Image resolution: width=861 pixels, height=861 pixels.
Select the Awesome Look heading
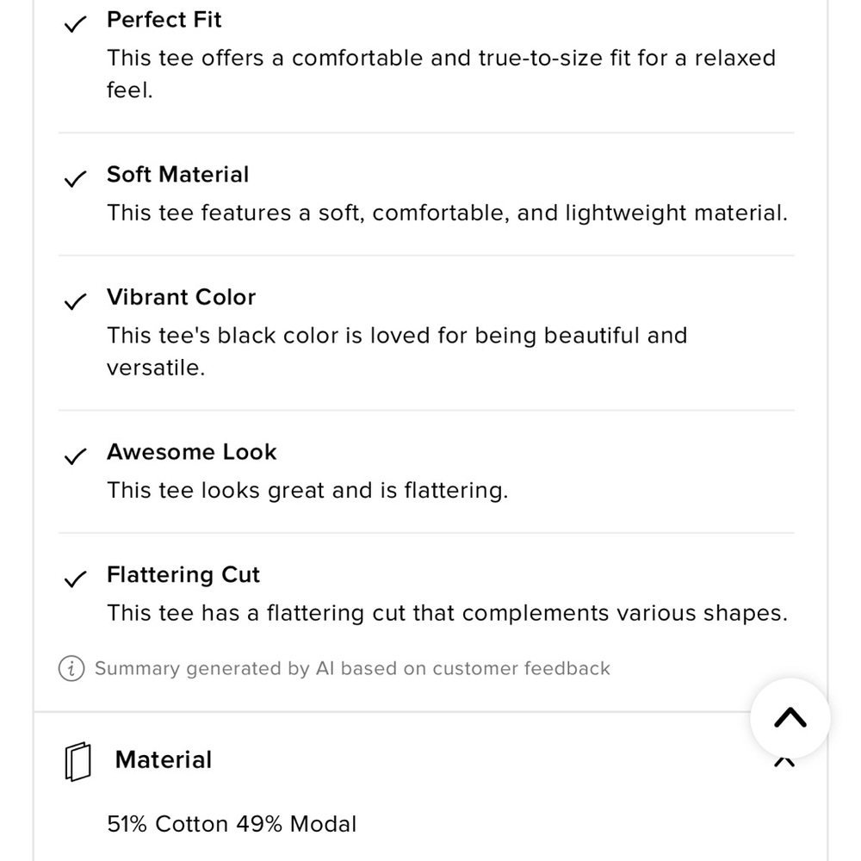click(192, 452)
